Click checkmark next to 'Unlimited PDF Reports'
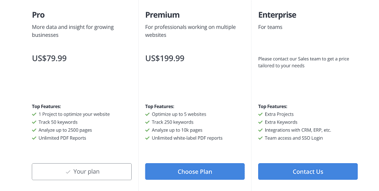The width and height of the screenshot is (379, 191). [34, 138]
